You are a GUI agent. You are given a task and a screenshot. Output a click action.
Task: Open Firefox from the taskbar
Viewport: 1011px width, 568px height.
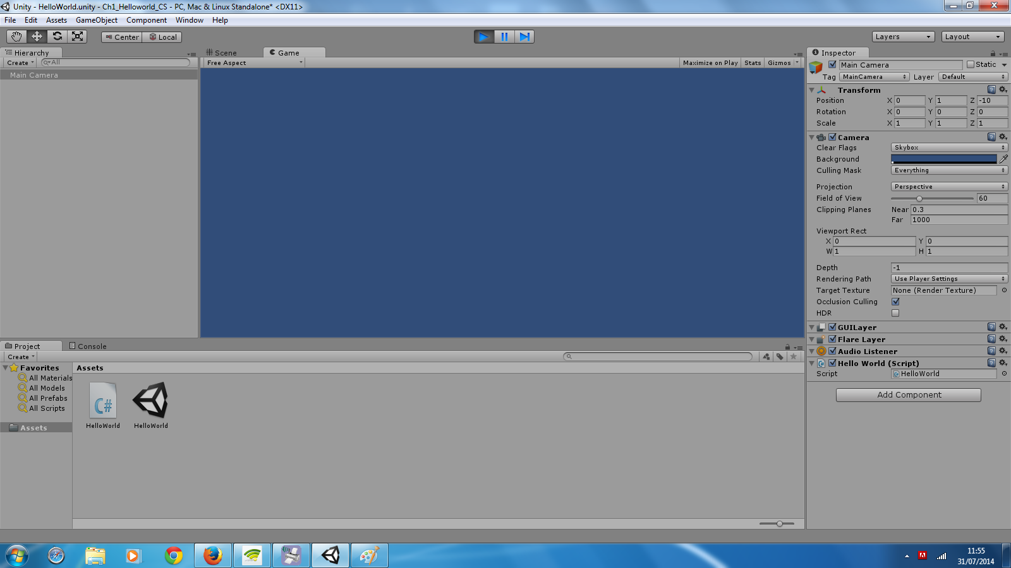point(213,555)
